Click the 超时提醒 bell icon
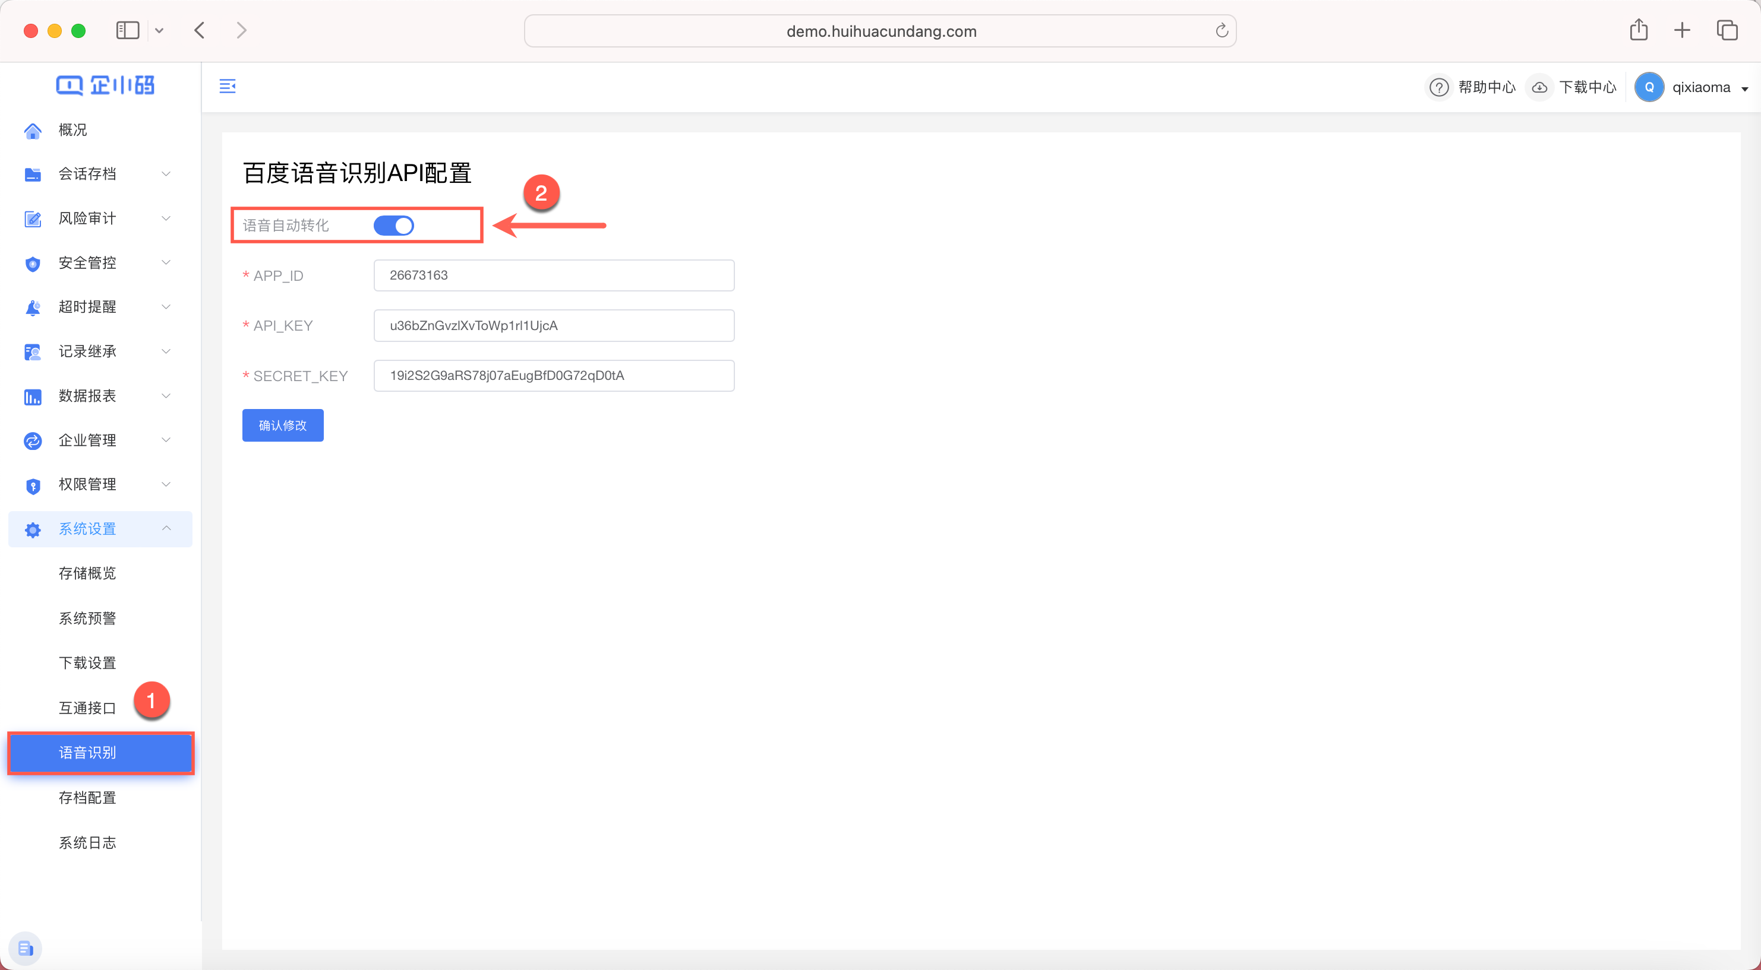1761x970 pixels. 32,308
